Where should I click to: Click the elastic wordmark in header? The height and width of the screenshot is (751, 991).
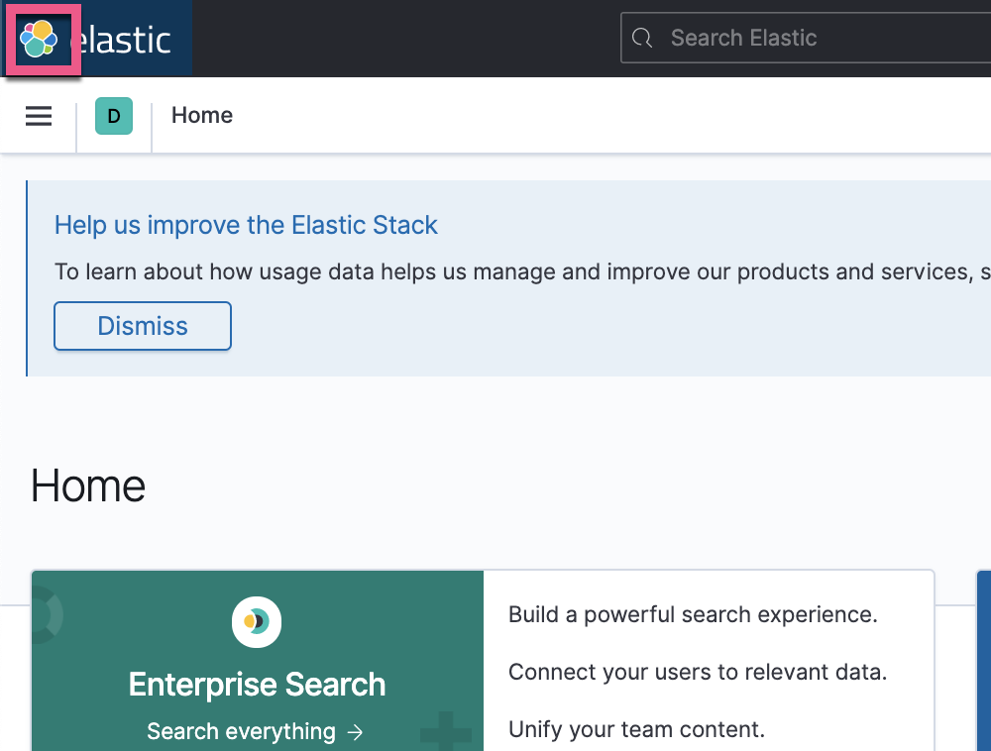tap(123, 40)
